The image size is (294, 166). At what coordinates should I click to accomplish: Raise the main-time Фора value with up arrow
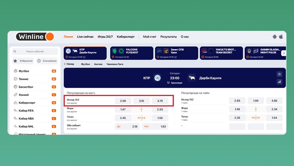coord(141,107)
